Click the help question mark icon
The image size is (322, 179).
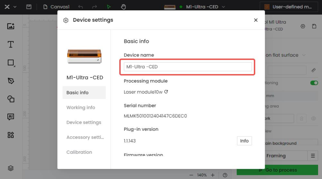[x=225, y=175]
